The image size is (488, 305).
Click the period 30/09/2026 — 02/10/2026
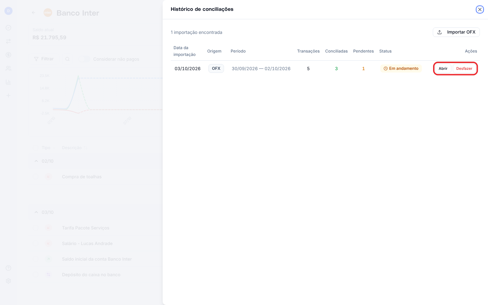coord(261,68)
